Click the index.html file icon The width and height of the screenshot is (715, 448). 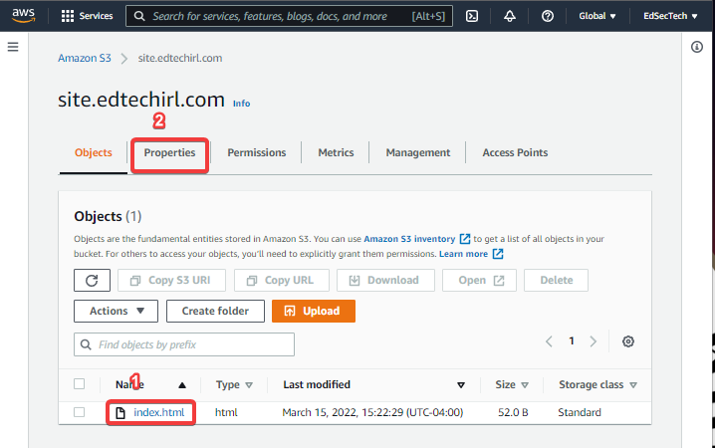click(x=120, y=412)
